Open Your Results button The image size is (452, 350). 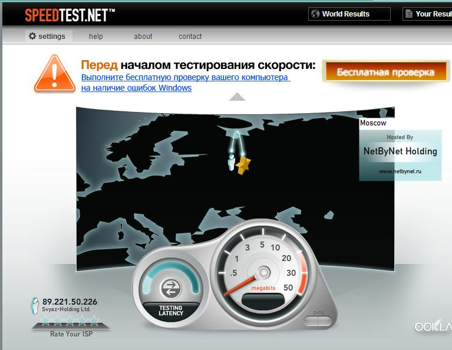click(427, 14)
